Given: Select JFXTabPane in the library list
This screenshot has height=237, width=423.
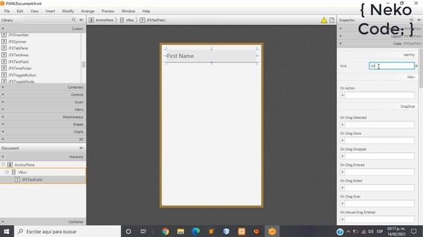Looking at the screenshot, I should coord(18,48).
